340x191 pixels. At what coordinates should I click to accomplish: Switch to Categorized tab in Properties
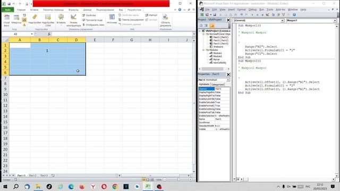[217, 84]
